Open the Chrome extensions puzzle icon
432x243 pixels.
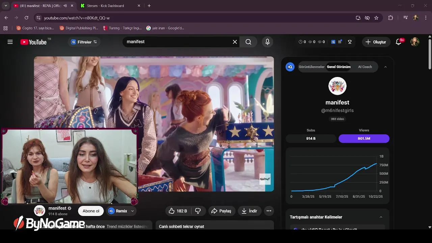pos(390,18)
